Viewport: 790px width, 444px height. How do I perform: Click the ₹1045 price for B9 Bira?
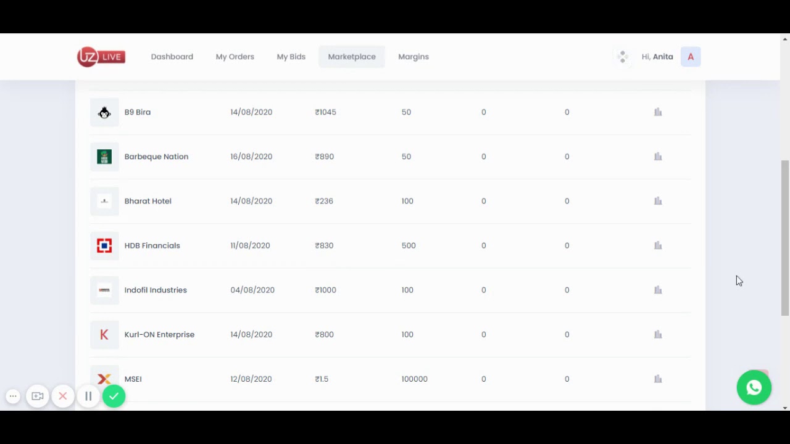pyautogui.click(x=325, y=112)
